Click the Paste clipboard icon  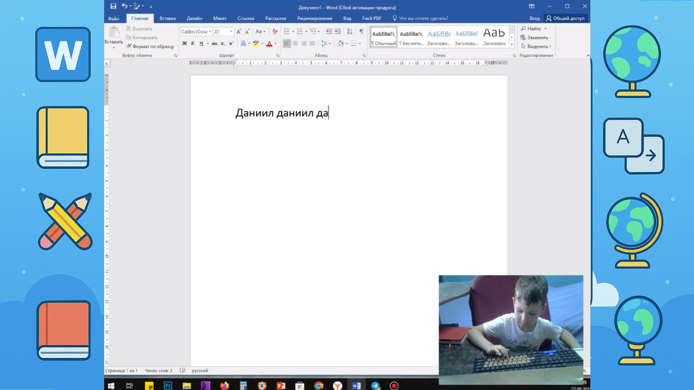click(x=114, y=31)
